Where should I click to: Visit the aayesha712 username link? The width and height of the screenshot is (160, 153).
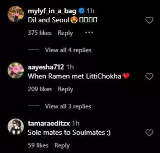coord(46,67)
